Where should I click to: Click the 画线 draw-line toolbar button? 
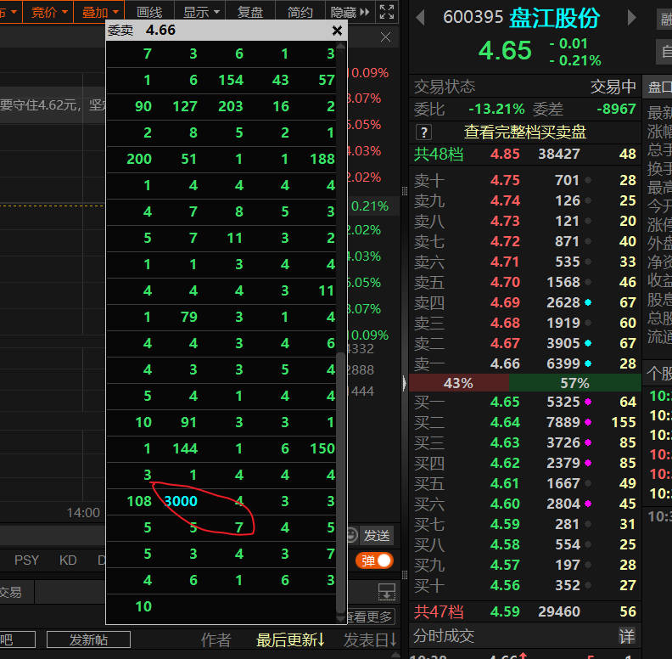click(x=149, y=12)
